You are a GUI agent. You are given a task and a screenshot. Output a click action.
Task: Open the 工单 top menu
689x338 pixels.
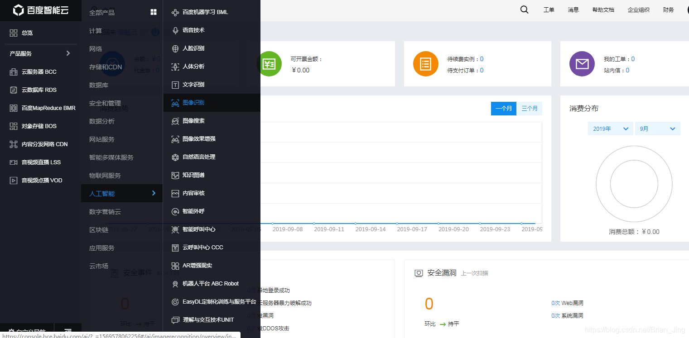coord(549,10)
